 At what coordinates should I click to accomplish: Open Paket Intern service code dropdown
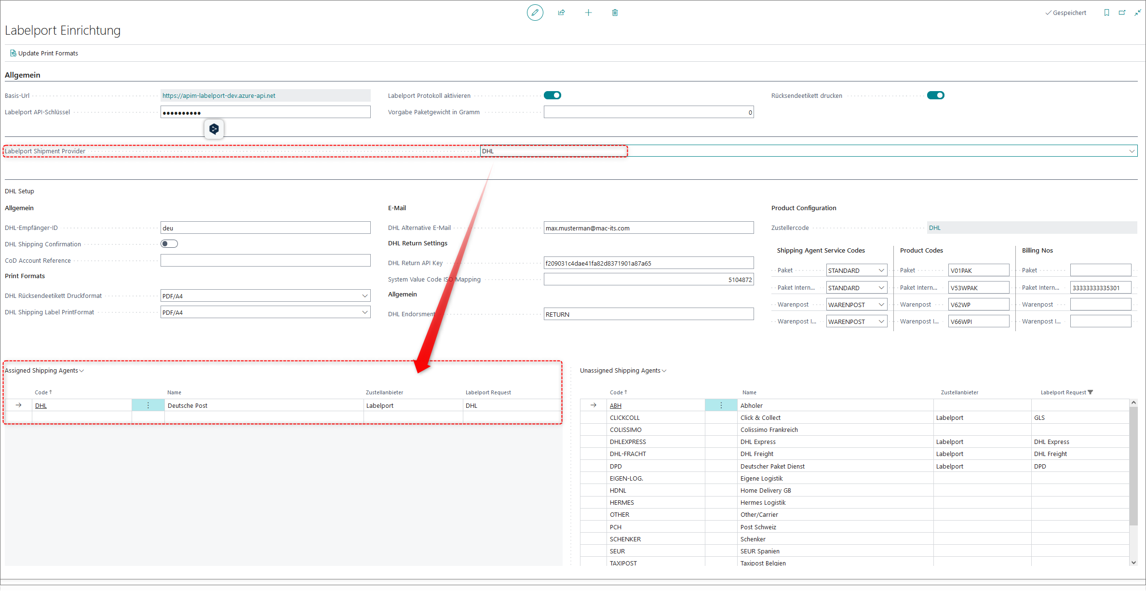tap(881, 288)
